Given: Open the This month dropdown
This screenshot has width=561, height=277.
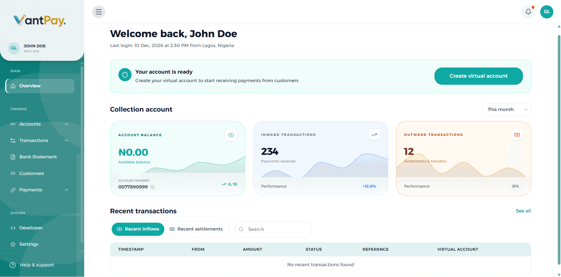Looking at the screenshot, I should pos(506,109).
